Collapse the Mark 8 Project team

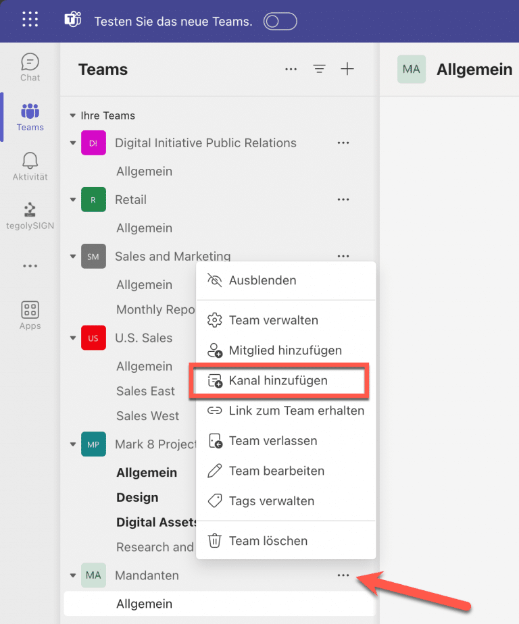[x=73, y=444]
